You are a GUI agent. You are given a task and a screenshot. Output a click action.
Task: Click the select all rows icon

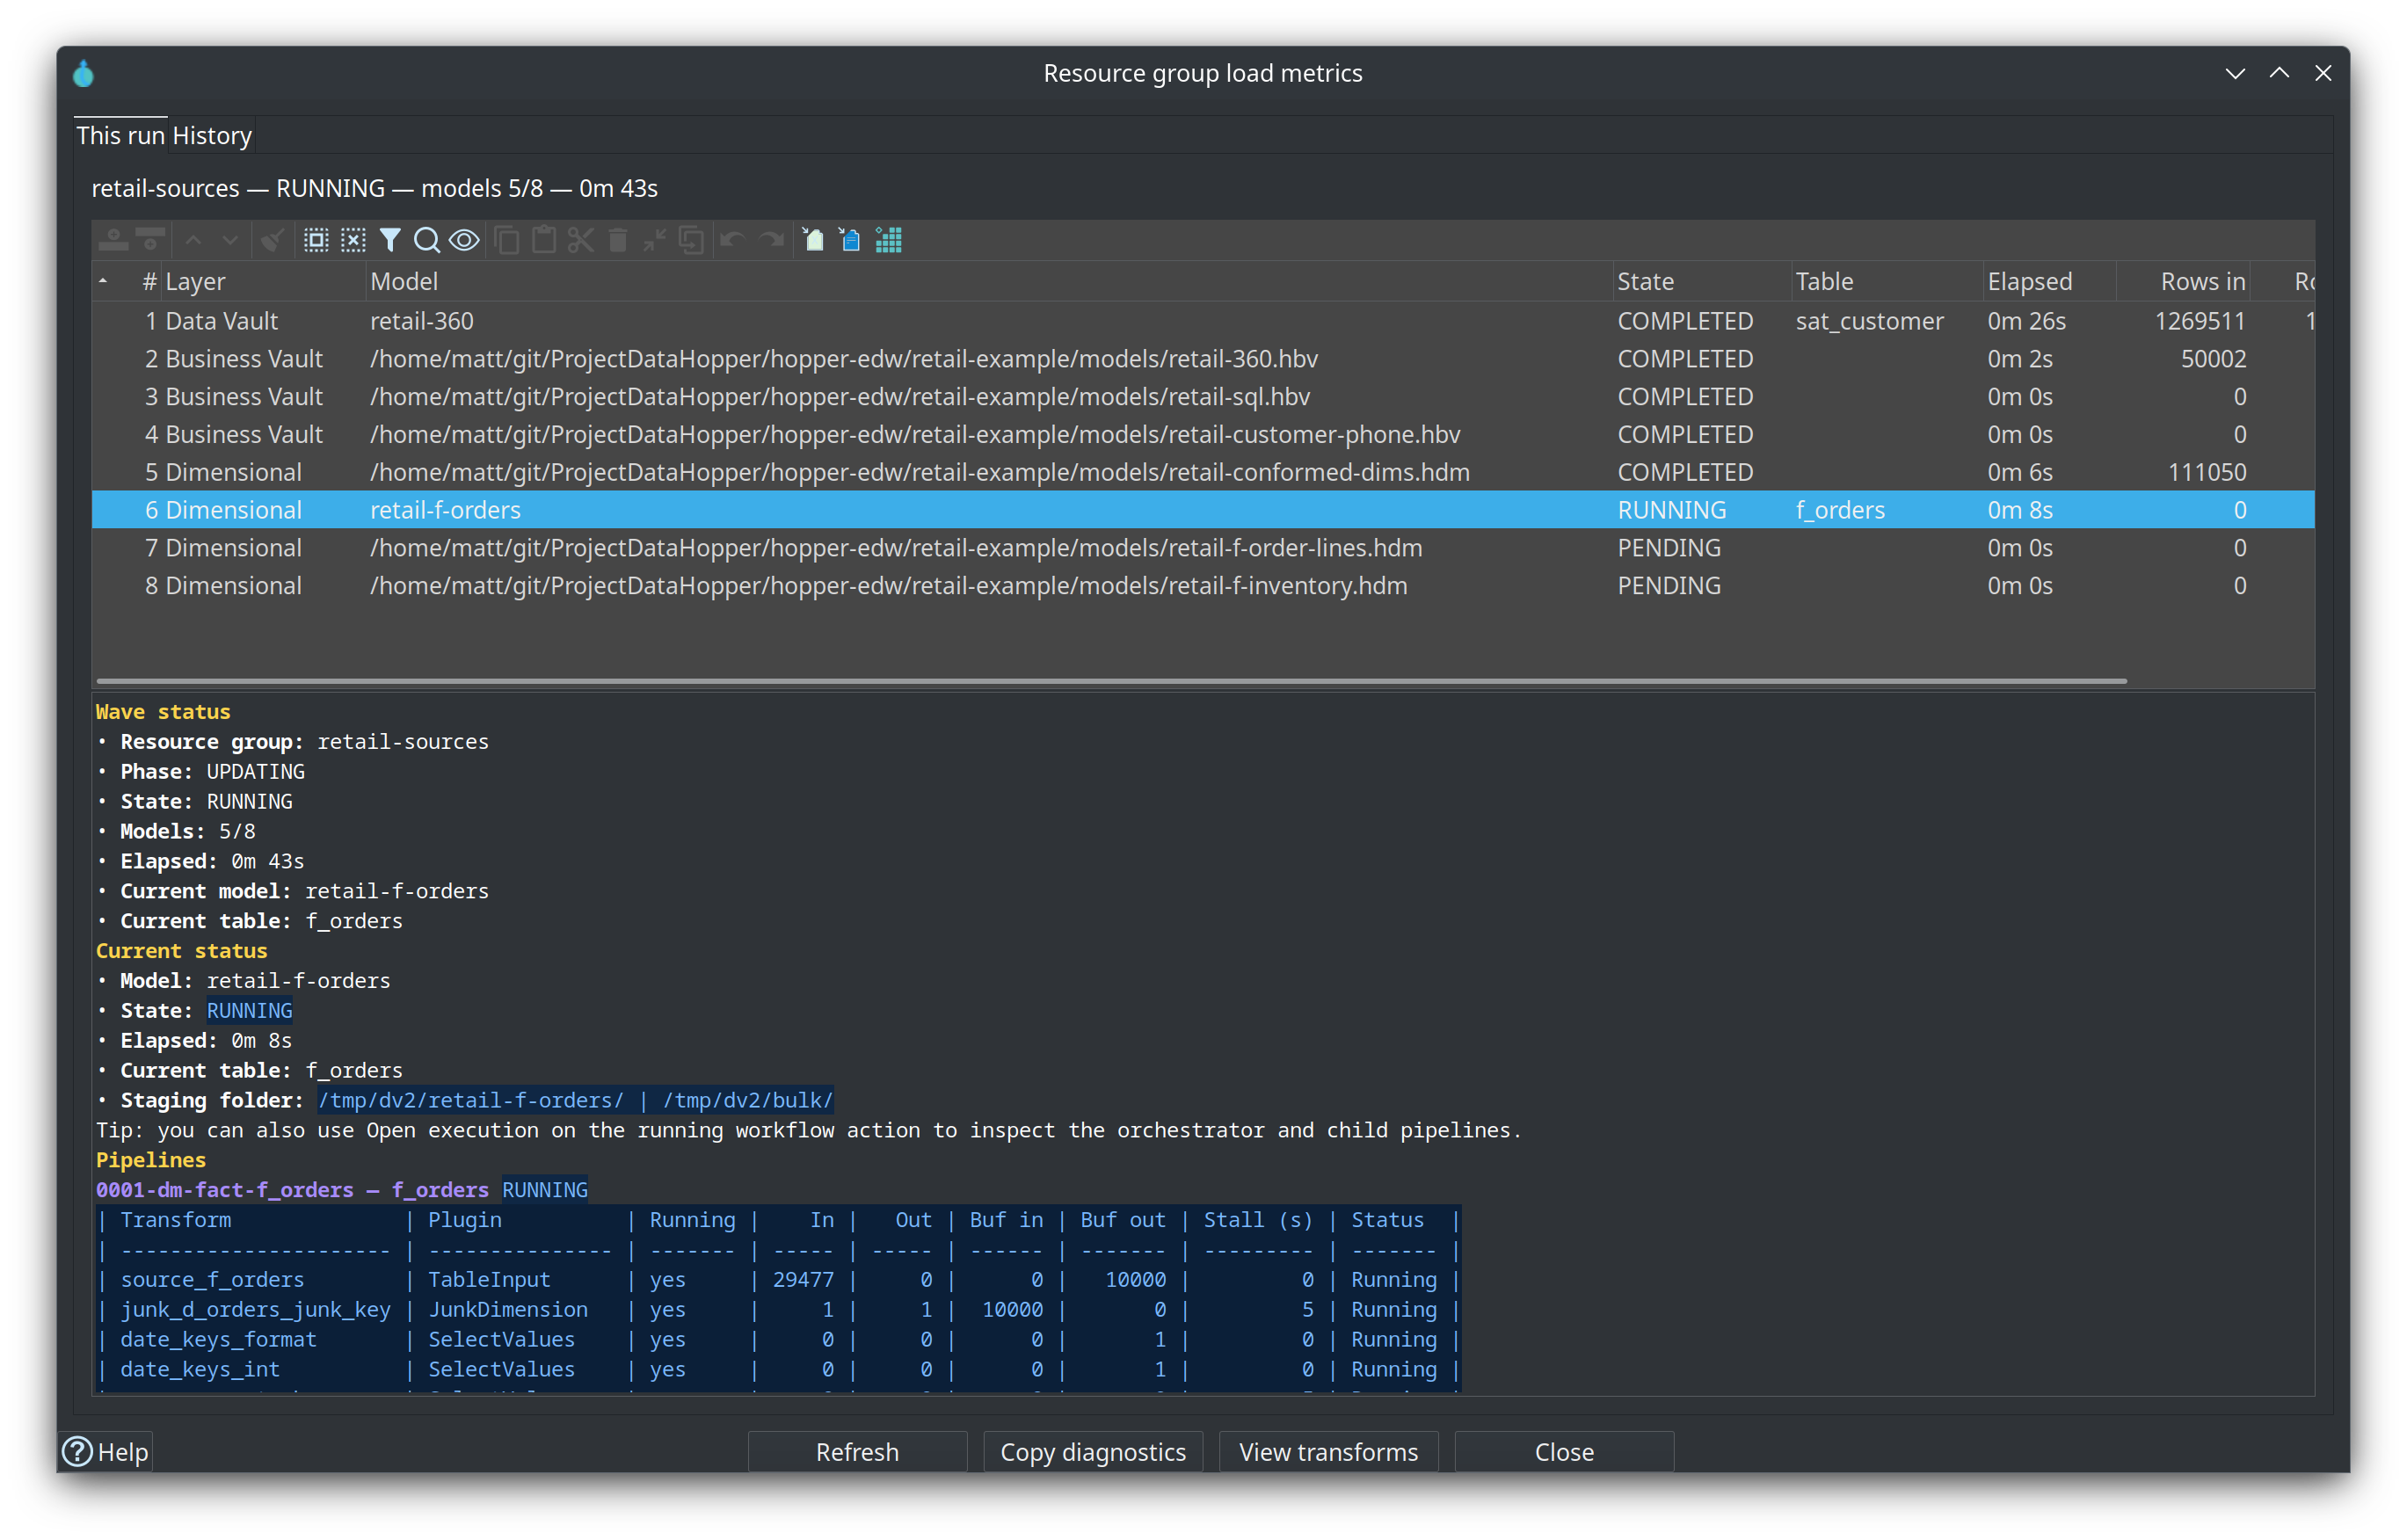[316, 240]
